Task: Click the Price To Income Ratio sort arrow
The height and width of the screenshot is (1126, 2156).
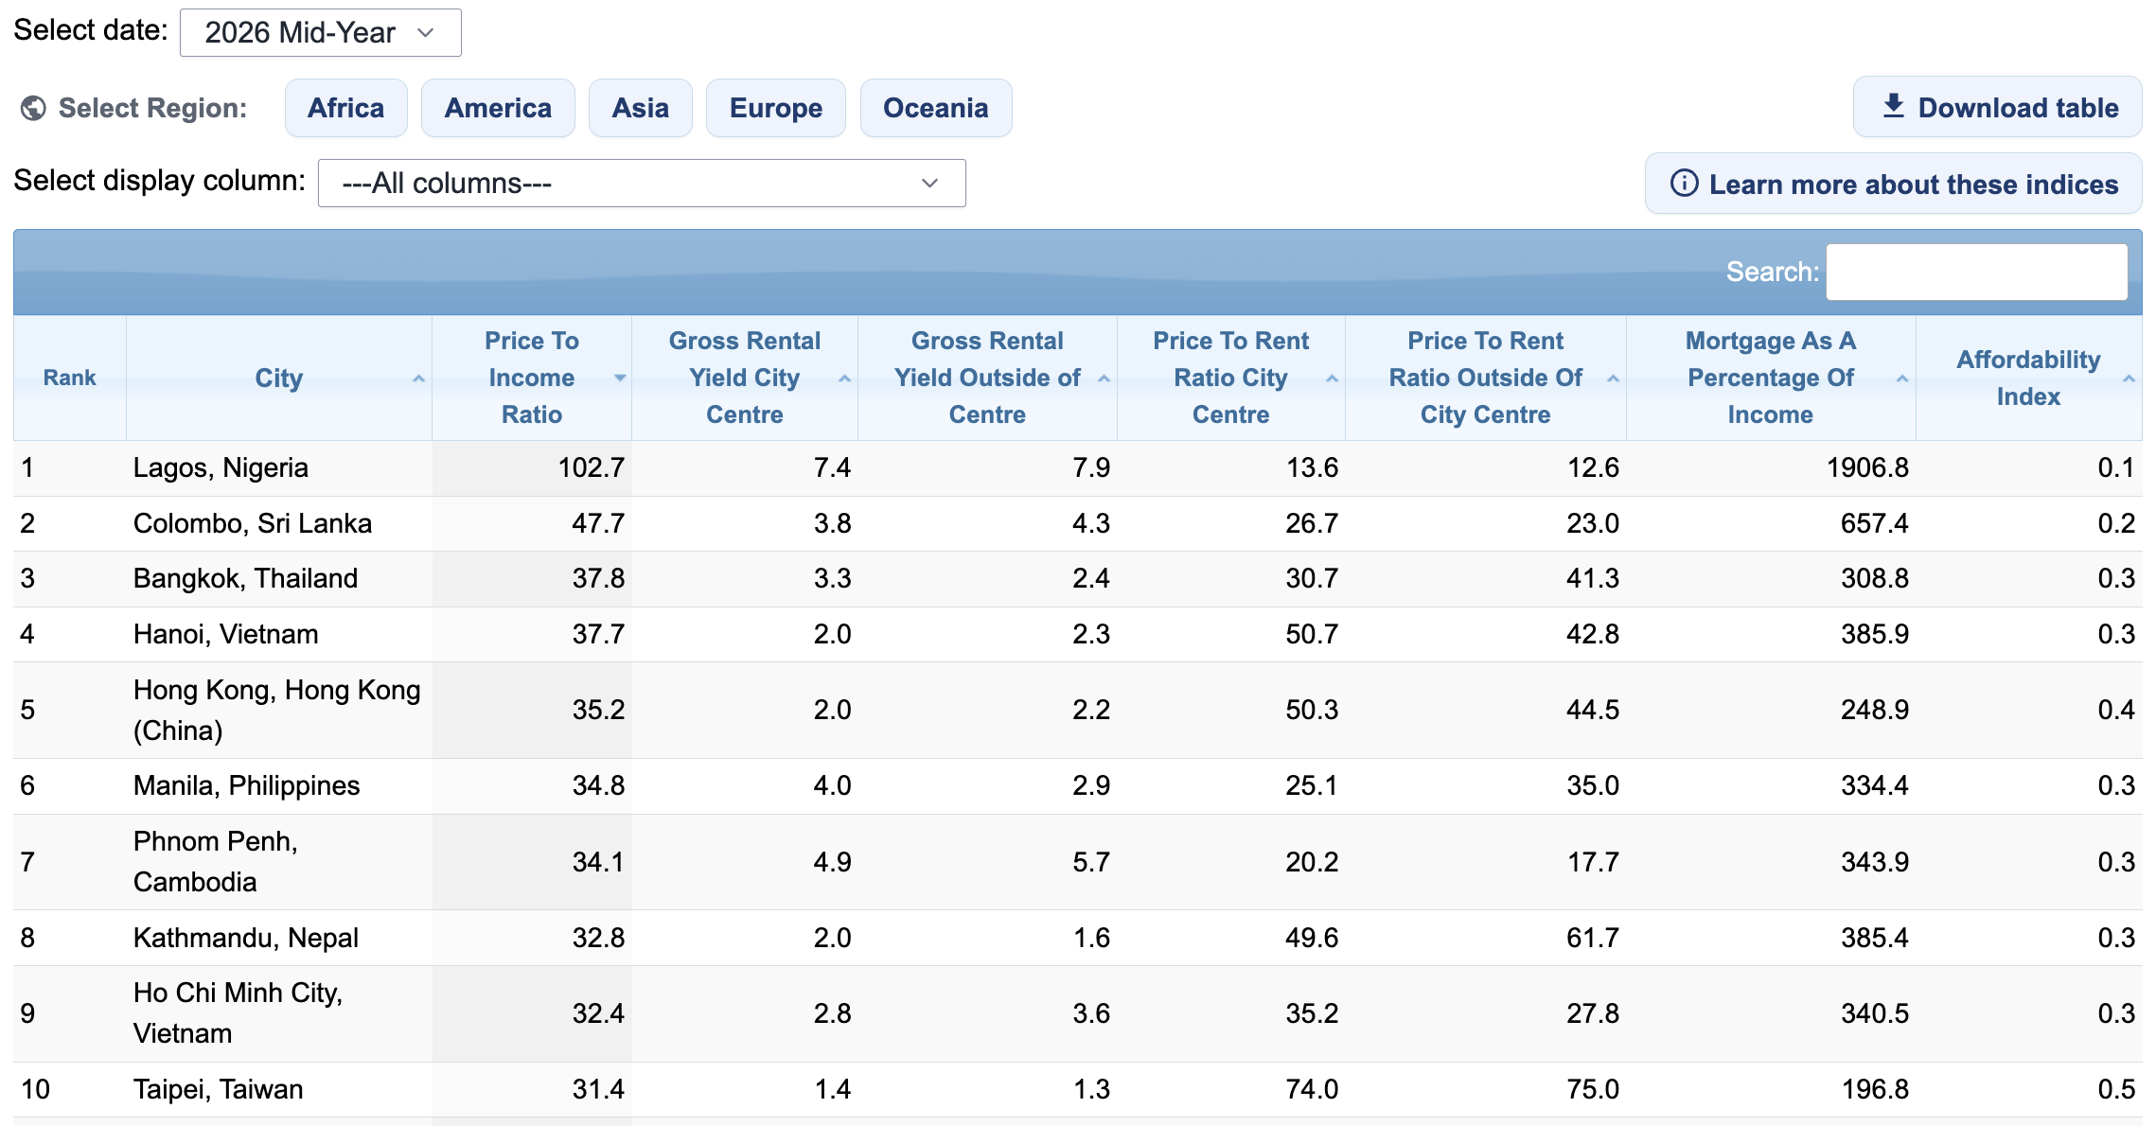Action: [620, 378]
